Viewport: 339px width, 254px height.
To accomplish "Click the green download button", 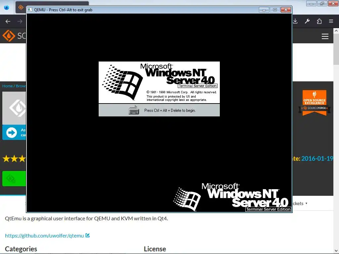I will [14, 179].
